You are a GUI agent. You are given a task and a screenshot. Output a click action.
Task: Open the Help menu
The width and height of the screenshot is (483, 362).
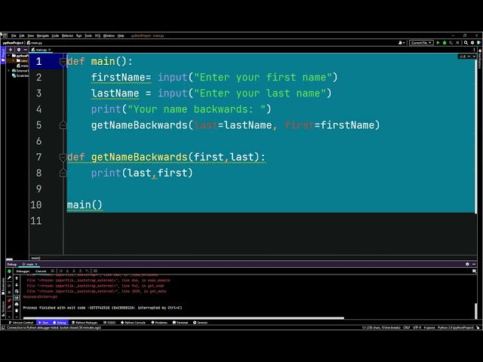point(121,35)
